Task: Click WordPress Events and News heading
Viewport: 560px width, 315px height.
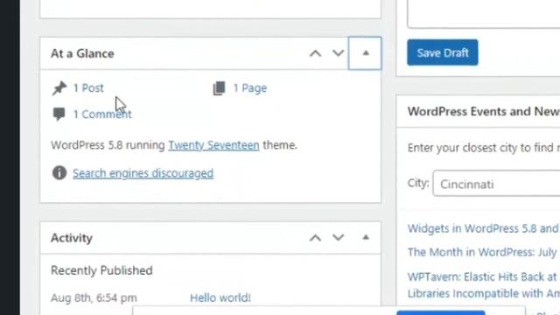Action: [484, 111]
